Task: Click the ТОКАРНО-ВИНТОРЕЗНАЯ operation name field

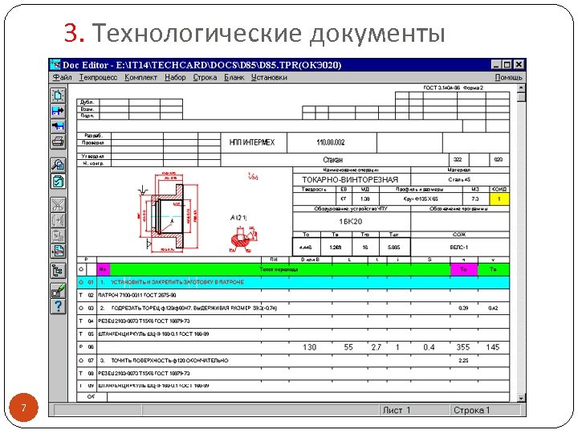Action: tap(352, 180)
